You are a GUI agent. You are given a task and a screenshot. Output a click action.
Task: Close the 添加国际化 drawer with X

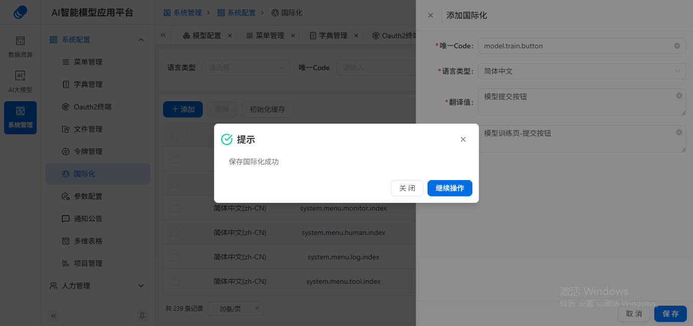click(431, 15)
